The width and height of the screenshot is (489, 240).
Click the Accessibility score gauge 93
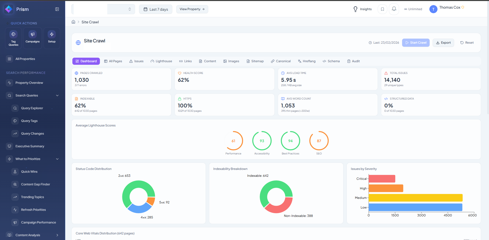(x=262, y=141)
